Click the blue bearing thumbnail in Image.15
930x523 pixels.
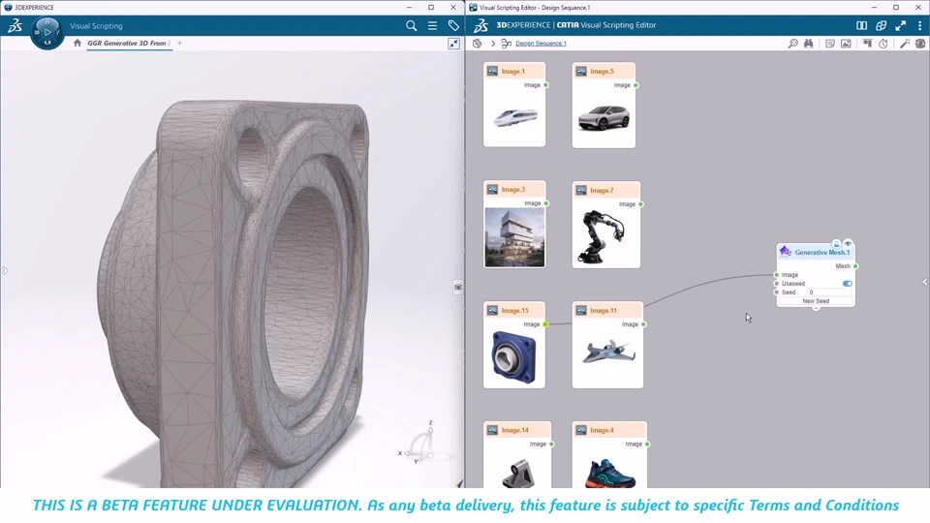514,357
